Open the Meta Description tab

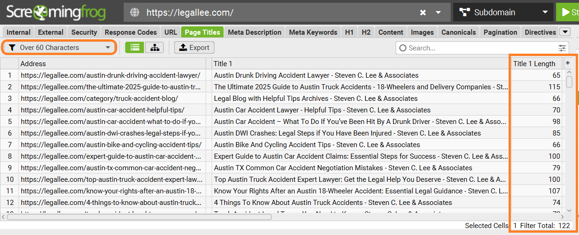point(254,32)
